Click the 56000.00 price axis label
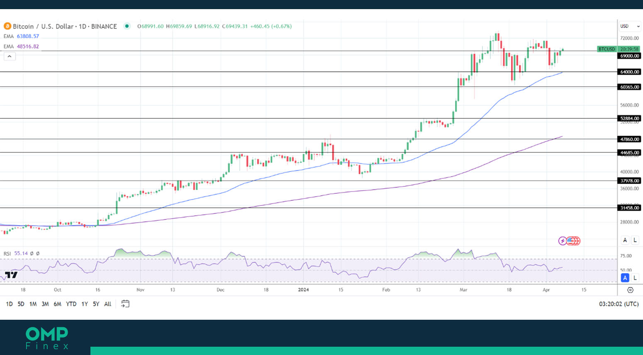This screenshot has width=643, height=355. click(x=629, y=105)
